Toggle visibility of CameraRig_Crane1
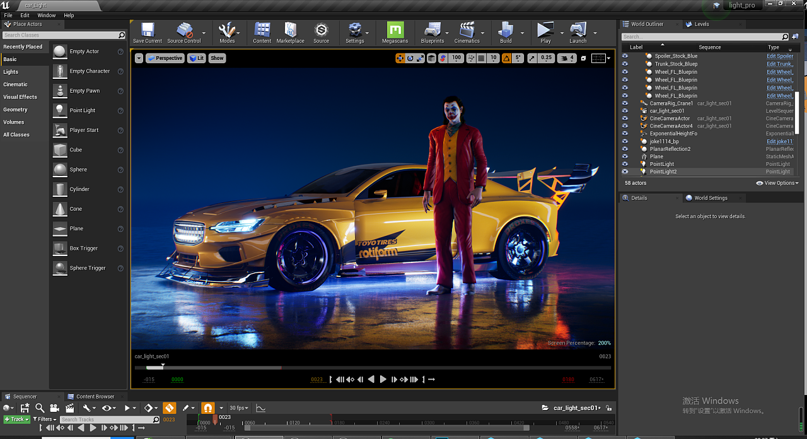807x439 pixels. (625, 103)
